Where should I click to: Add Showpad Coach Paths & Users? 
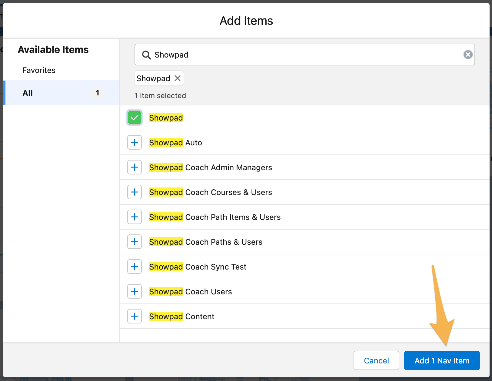(134, 242)
